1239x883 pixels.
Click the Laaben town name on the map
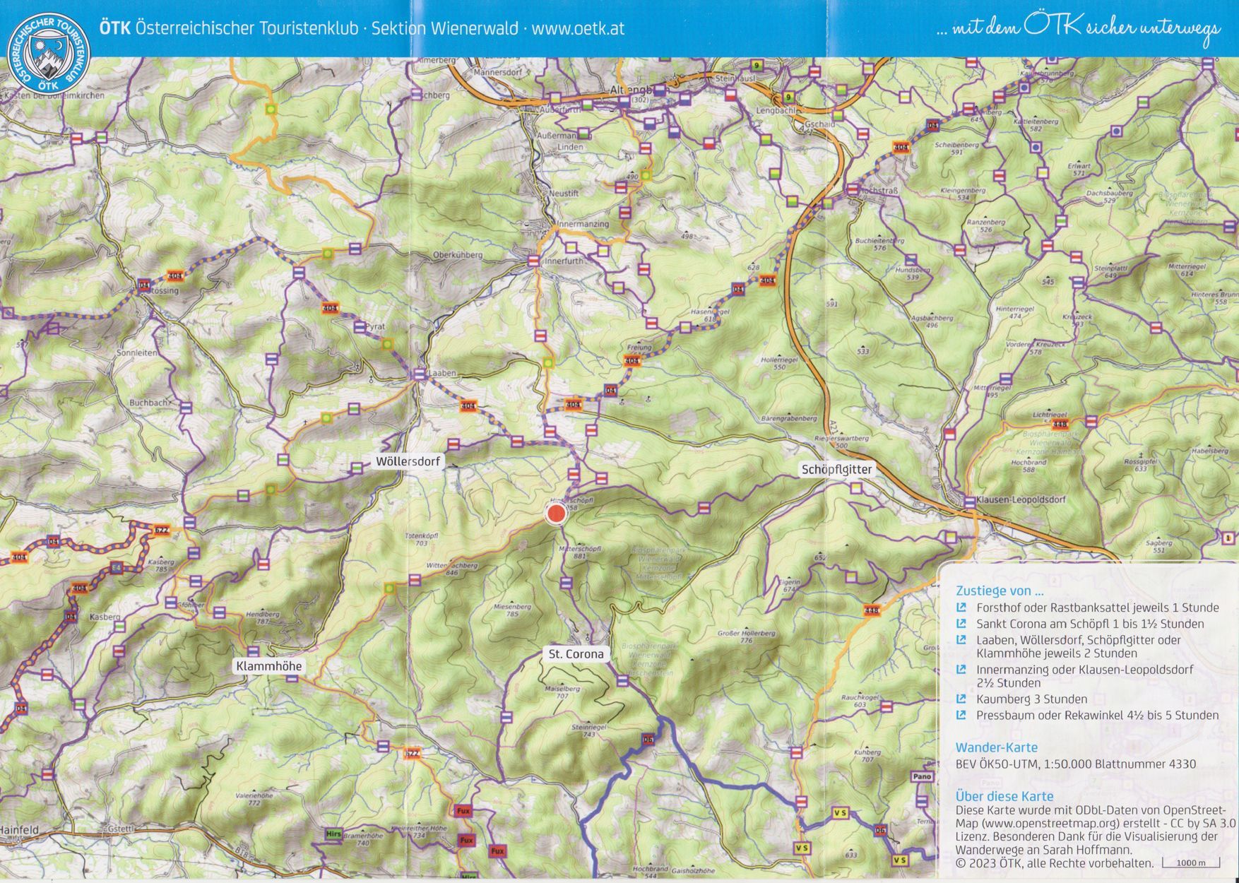coord(442,372)
